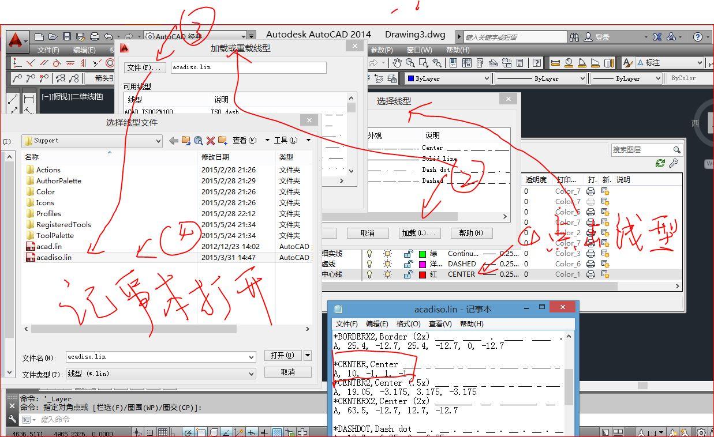Go back arrow in file dialog
714x437 pixels.
173,140
